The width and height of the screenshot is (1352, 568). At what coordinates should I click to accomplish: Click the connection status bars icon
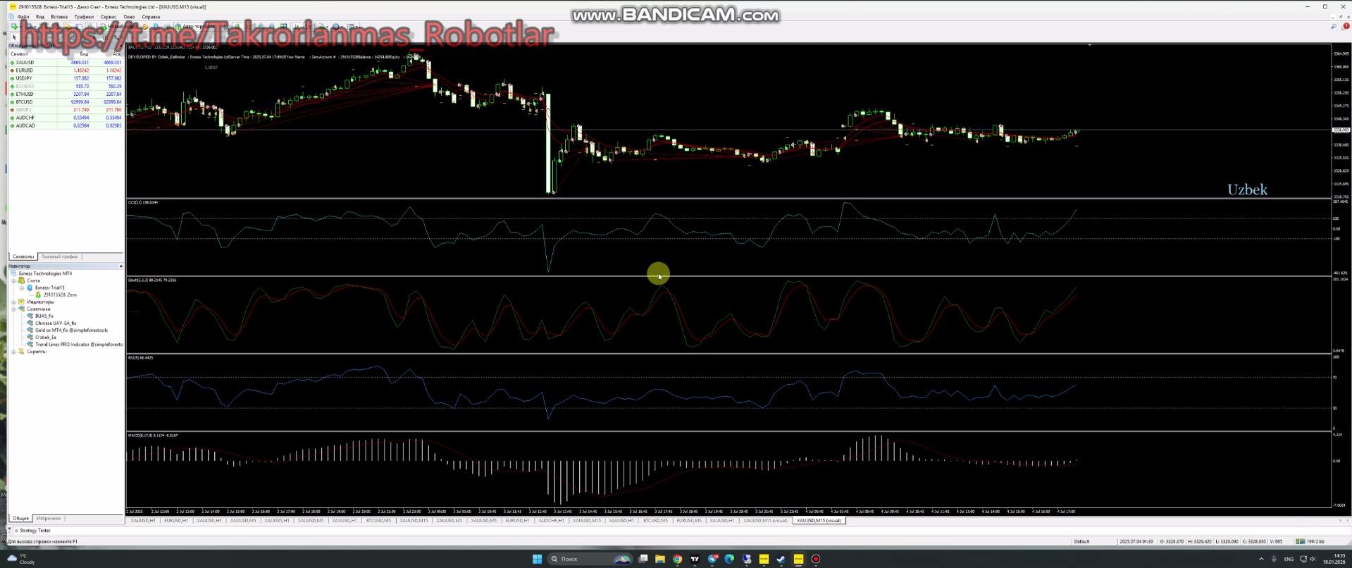(x=1300, y=541)
